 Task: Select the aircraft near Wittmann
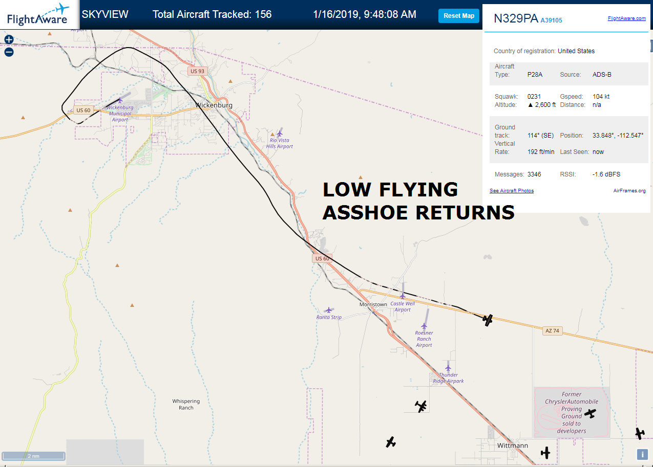pyautogui.click(x=545, y=453)
